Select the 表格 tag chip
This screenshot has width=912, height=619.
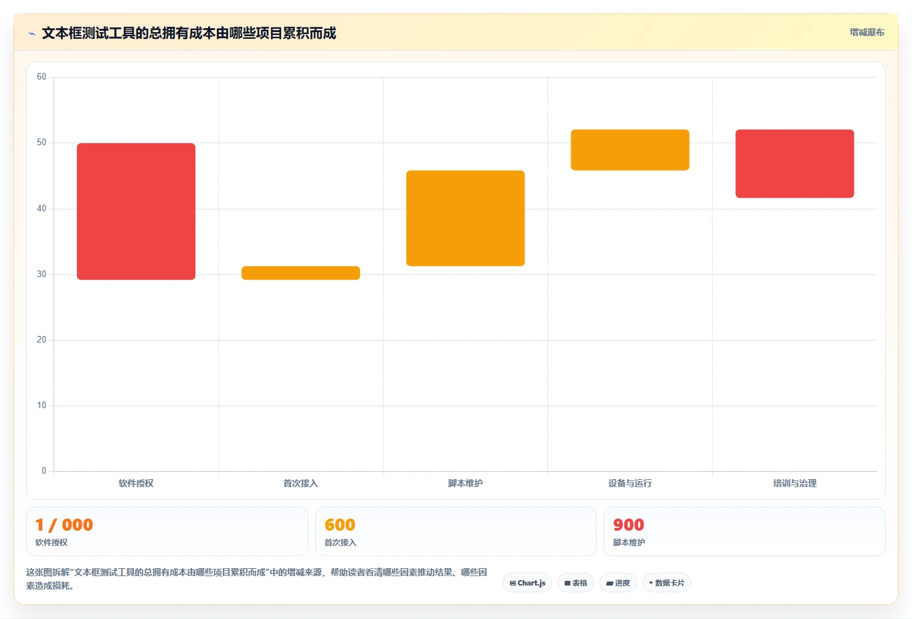click(575, 583)
